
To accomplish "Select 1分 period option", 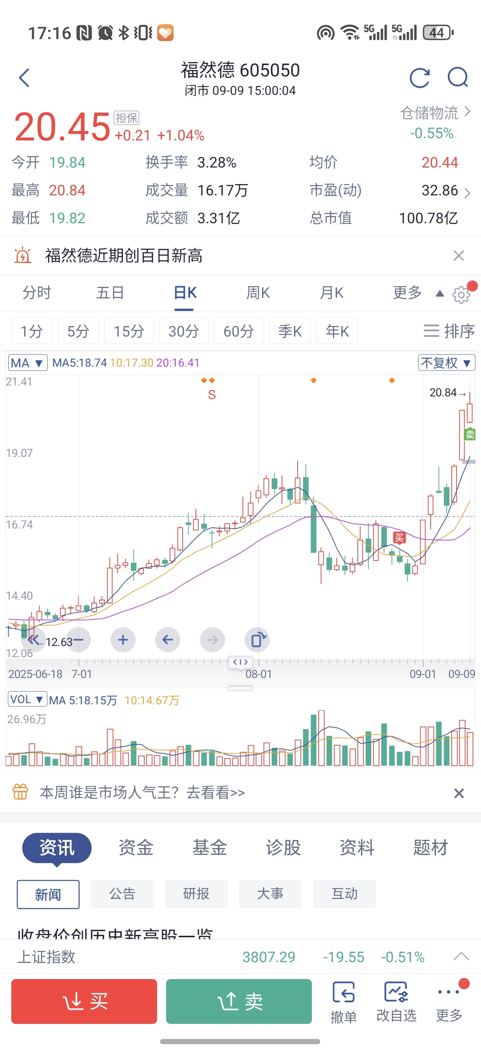I will click(x=32, y=331).
